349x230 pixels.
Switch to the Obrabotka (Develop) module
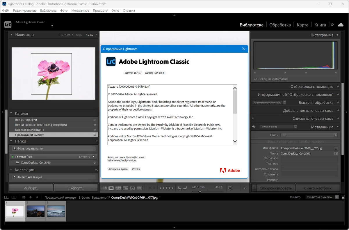pos(280,25)
